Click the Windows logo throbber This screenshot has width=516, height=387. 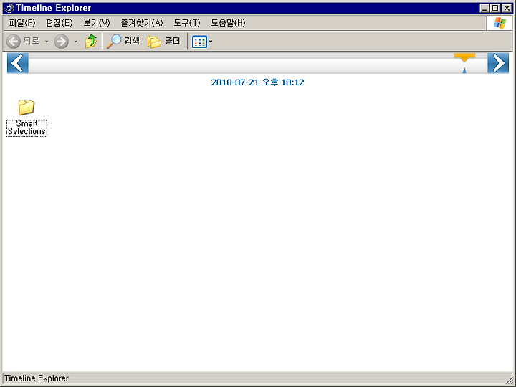tap(500, 23)
